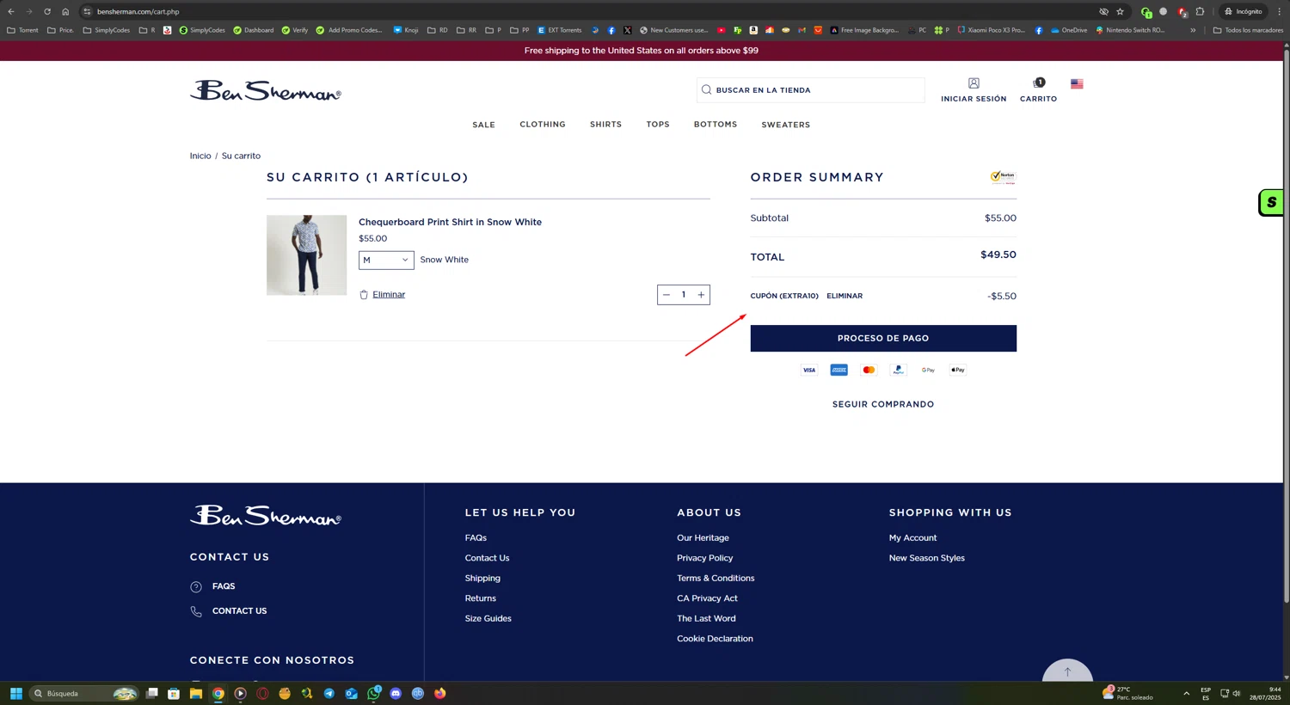Image resolution: width=1290 pixels, height=705 pixels.
Task: Click the Apple Pay payment icon
Action: tap(957, 371)
